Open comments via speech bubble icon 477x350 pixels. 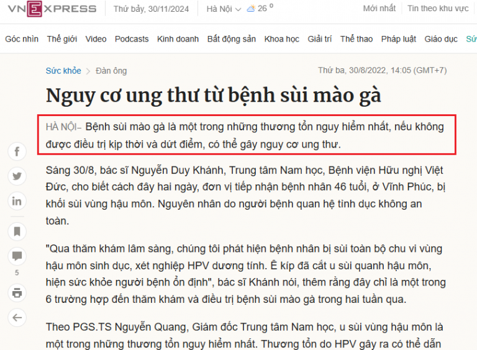(x=17, y=256)
